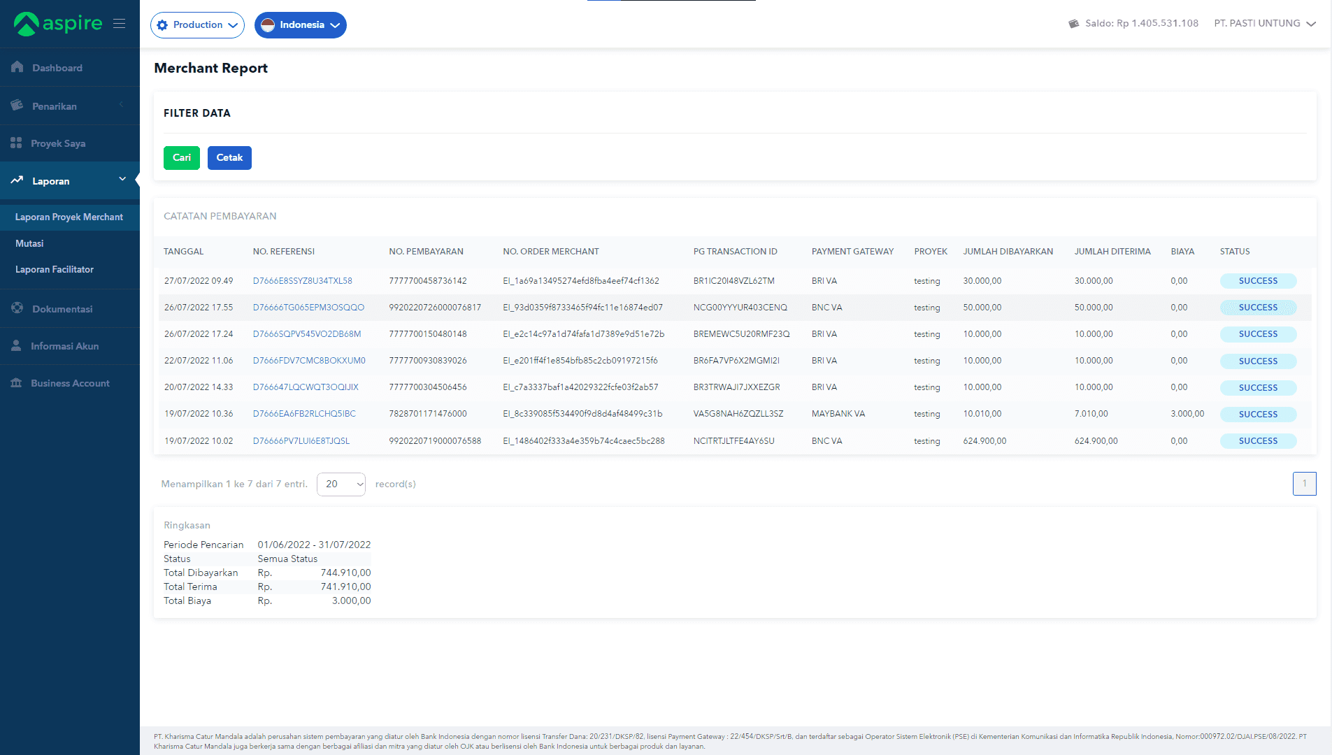
Task: Sort by TANGGAL column header
Action: point(183,252)
